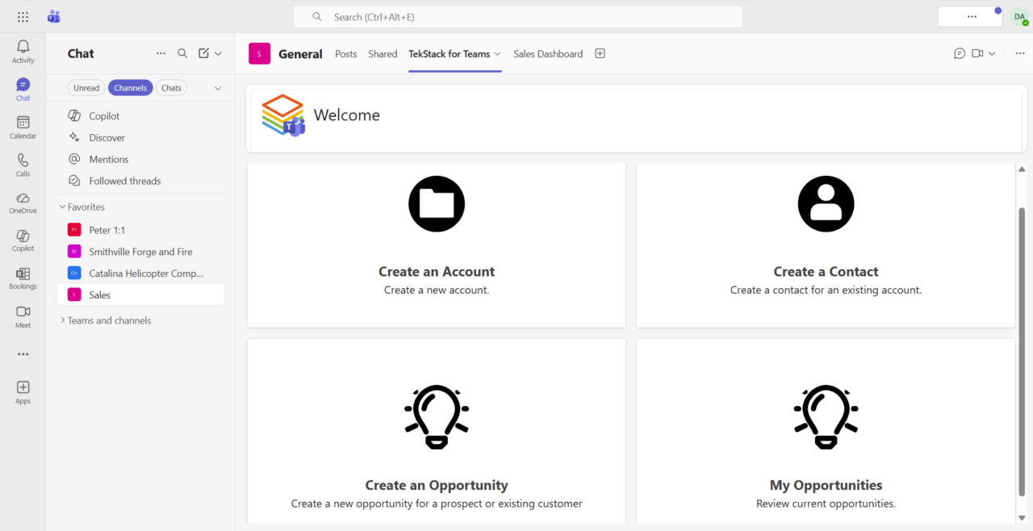Click the Create a Contact person icon
Screen dimensions: 1033x531
click(x=826, y=204)
